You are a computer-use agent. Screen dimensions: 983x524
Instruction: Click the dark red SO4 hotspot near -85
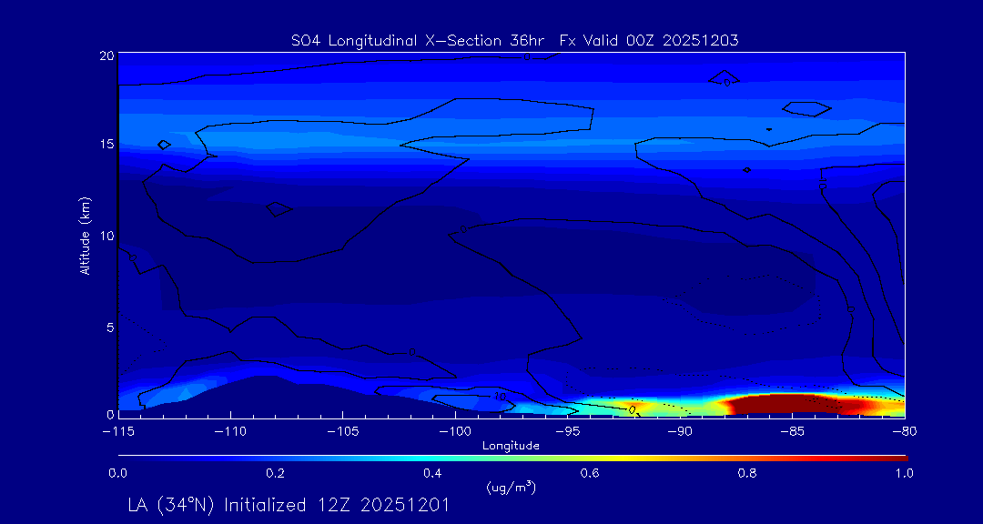(x=783, y=403)
